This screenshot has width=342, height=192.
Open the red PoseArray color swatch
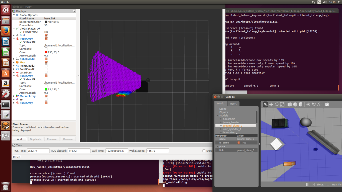tap(46, 52)
